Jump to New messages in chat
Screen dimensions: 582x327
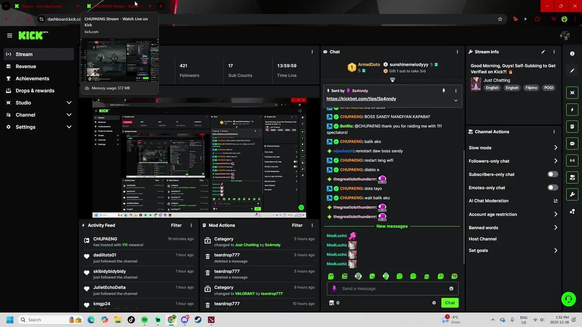[392, 226]
